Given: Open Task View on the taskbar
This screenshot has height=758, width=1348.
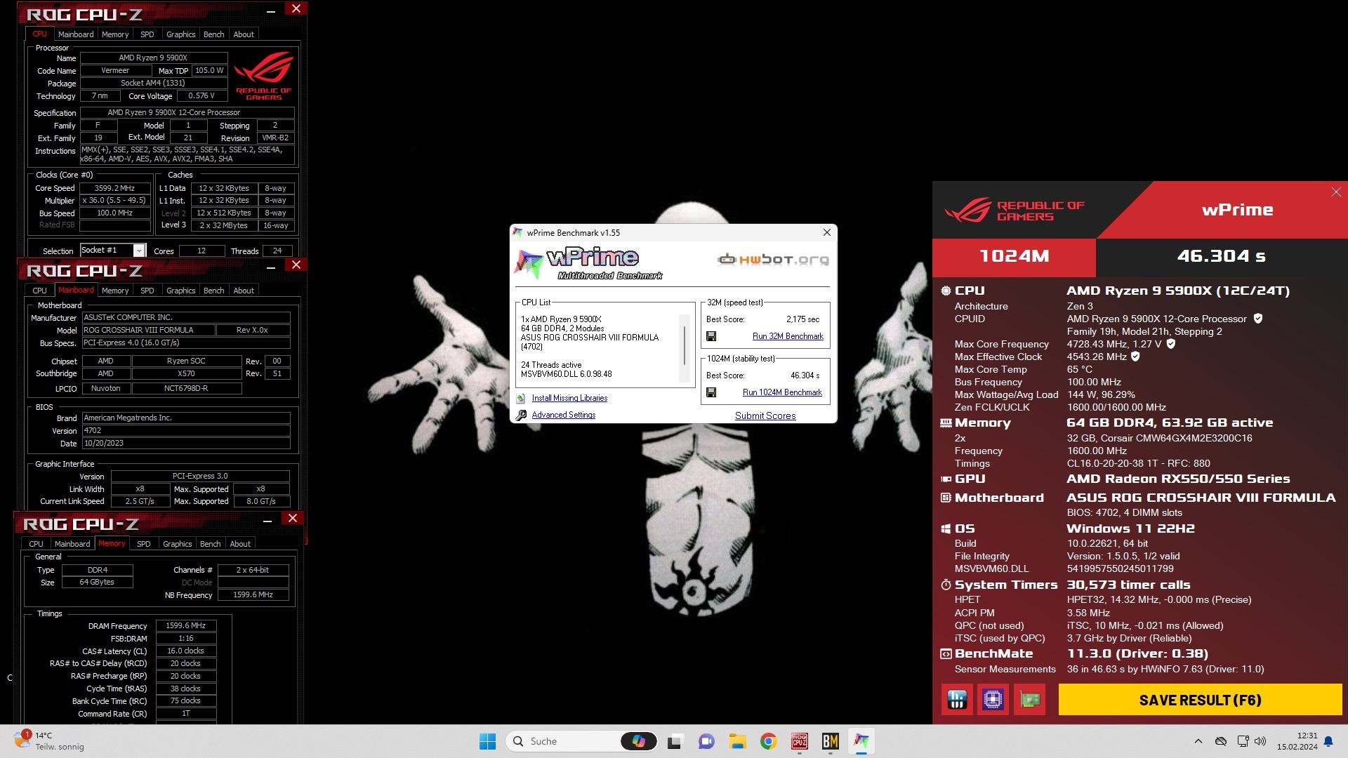Looking at the screenshot, I should [675, 741].
